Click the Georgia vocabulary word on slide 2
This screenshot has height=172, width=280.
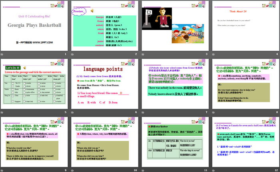(x=100, y=17)
